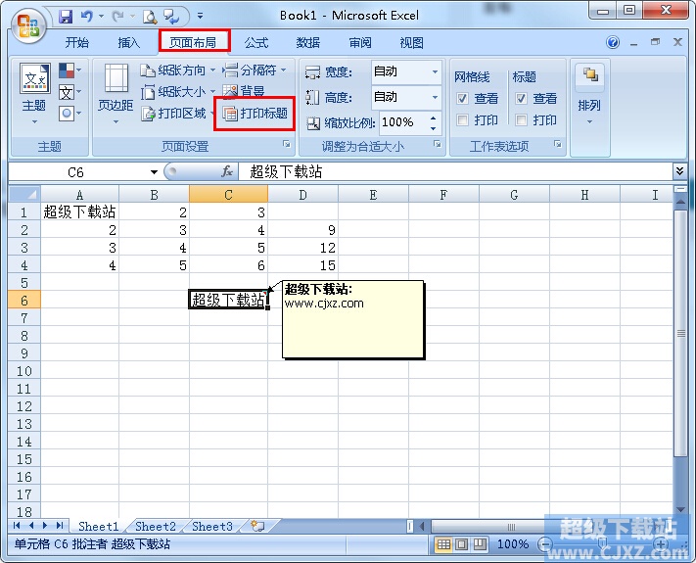The width and height of the screenshot is (696, 563).
Task: Adjust the scale percentage spinner
Action: [434, 122]
